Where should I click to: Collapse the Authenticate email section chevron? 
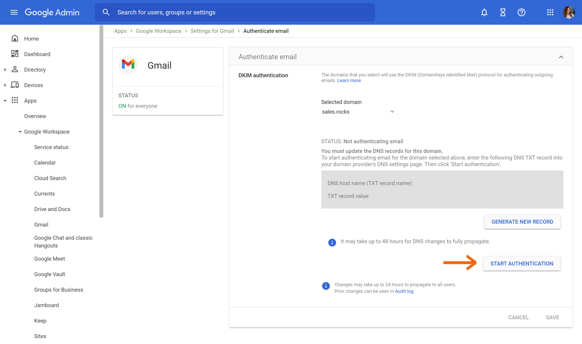point(561,57)
